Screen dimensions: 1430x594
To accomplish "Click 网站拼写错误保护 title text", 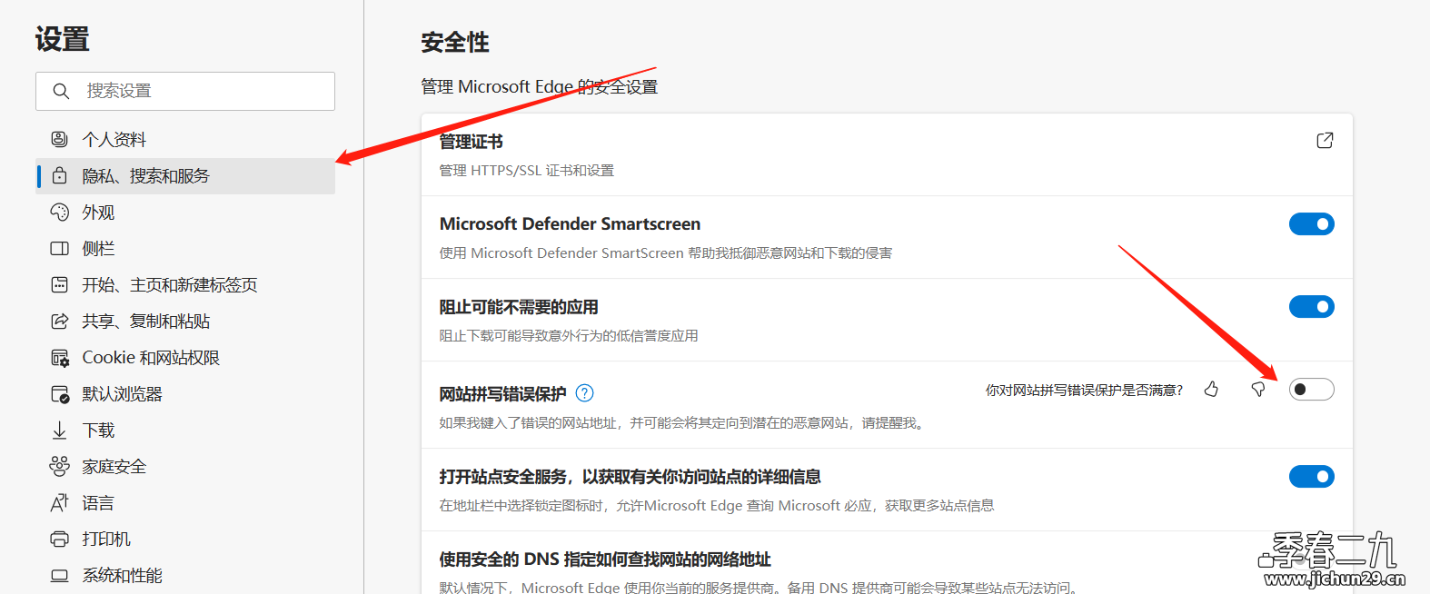I will point(502,394).
